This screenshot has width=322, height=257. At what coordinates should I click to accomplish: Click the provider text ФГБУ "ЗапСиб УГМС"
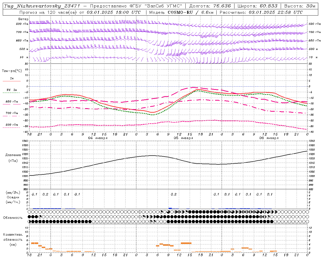pyautogui.click(x=155, y=6)
